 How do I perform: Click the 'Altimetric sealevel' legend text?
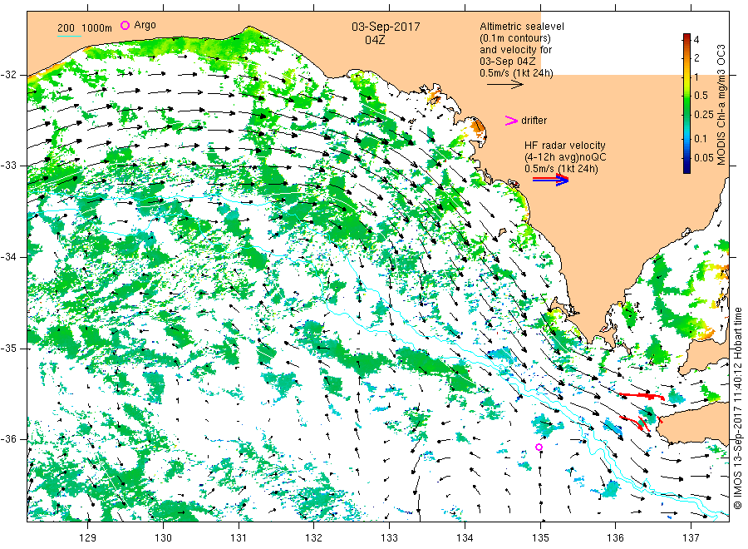pos(522,27)
